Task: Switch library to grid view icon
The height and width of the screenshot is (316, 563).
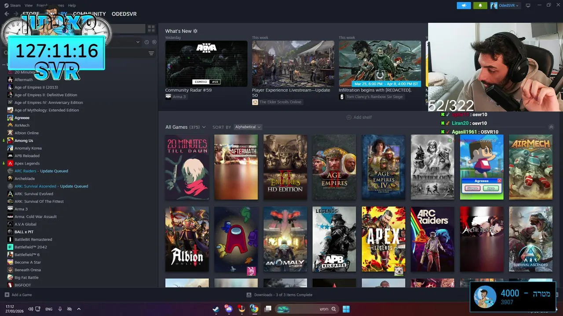Action: point(151,29)
